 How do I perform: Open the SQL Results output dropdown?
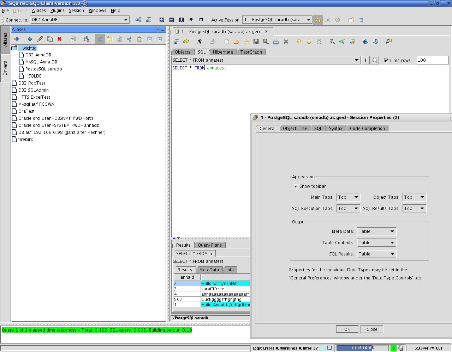click(x=376, y=254)
